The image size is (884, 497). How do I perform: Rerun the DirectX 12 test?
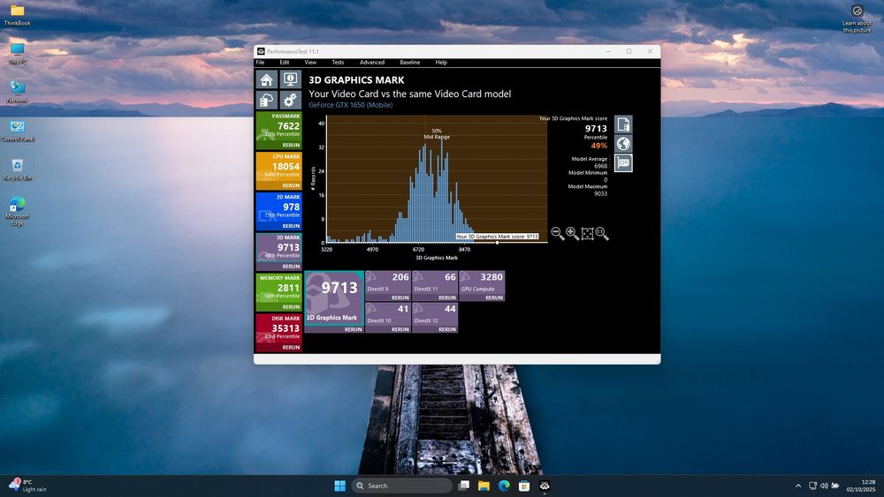446,330
